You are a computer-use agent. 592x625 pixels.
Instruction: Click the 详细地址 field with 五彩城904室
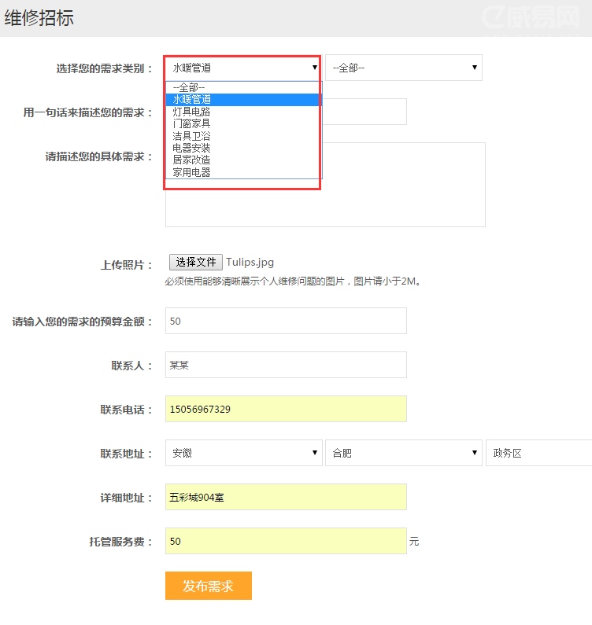(x=286, y=497)
